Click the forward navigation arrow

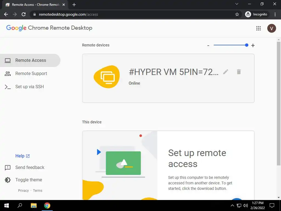[15, 14]
